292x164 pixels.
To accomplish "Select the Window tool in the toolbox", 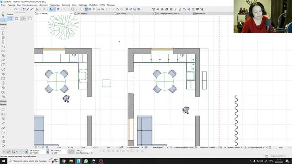I will tap(3, 37).
